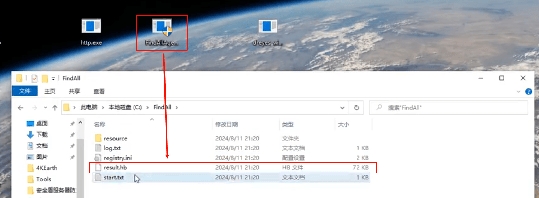Select the FindAllAge... desktop shortcut
The height and width of the screenshot is (198, 539).
coord(162,32)
